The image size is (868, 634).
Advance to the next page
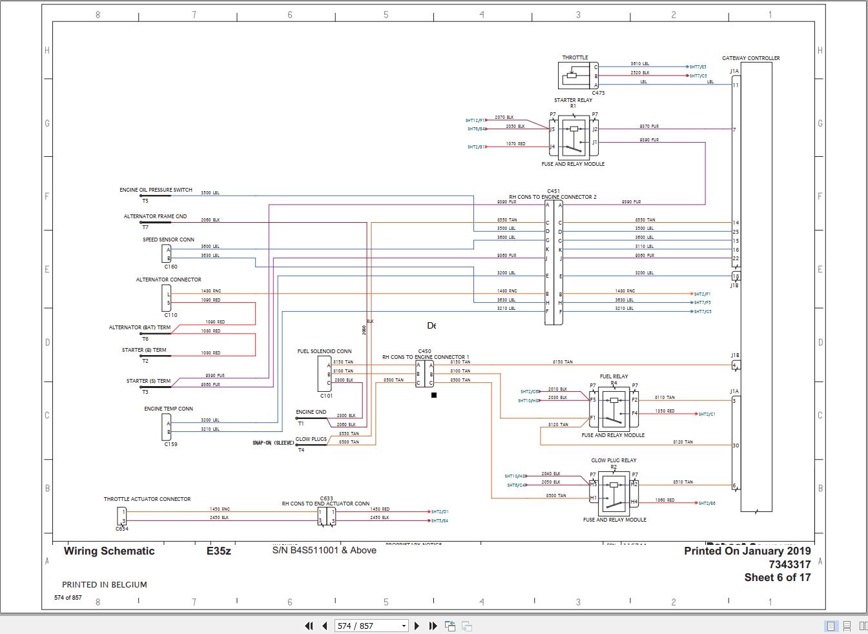(417, 626)
